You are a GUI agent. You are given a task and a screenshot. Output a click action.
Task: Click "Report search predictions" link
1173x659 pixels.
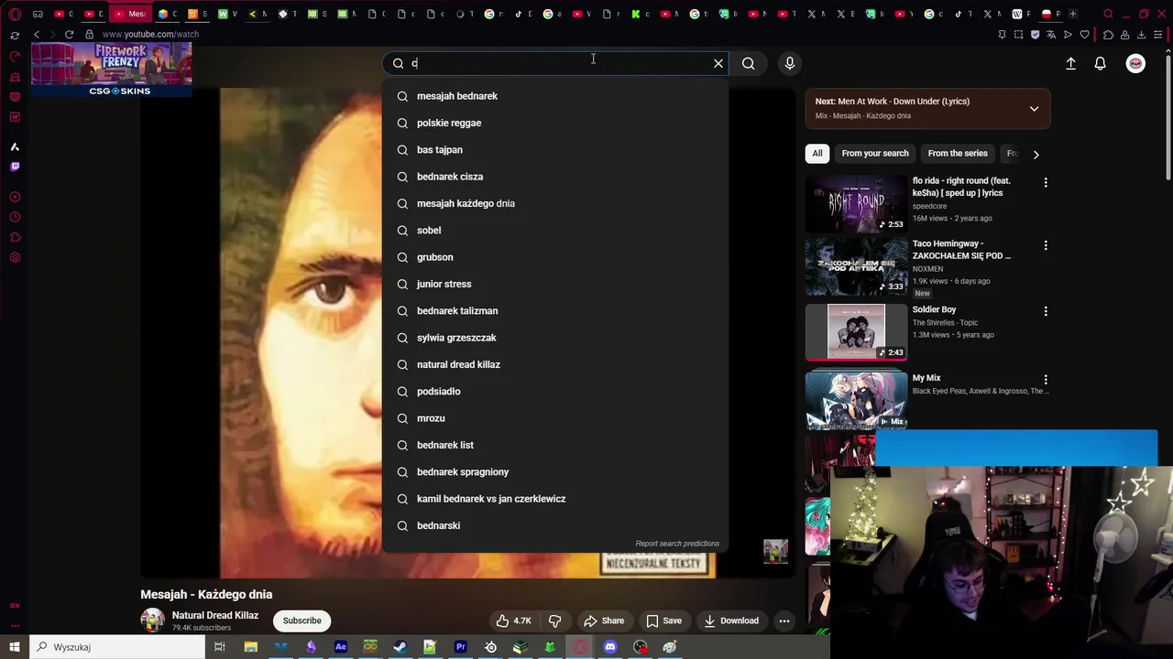click(x=677, y=544)
